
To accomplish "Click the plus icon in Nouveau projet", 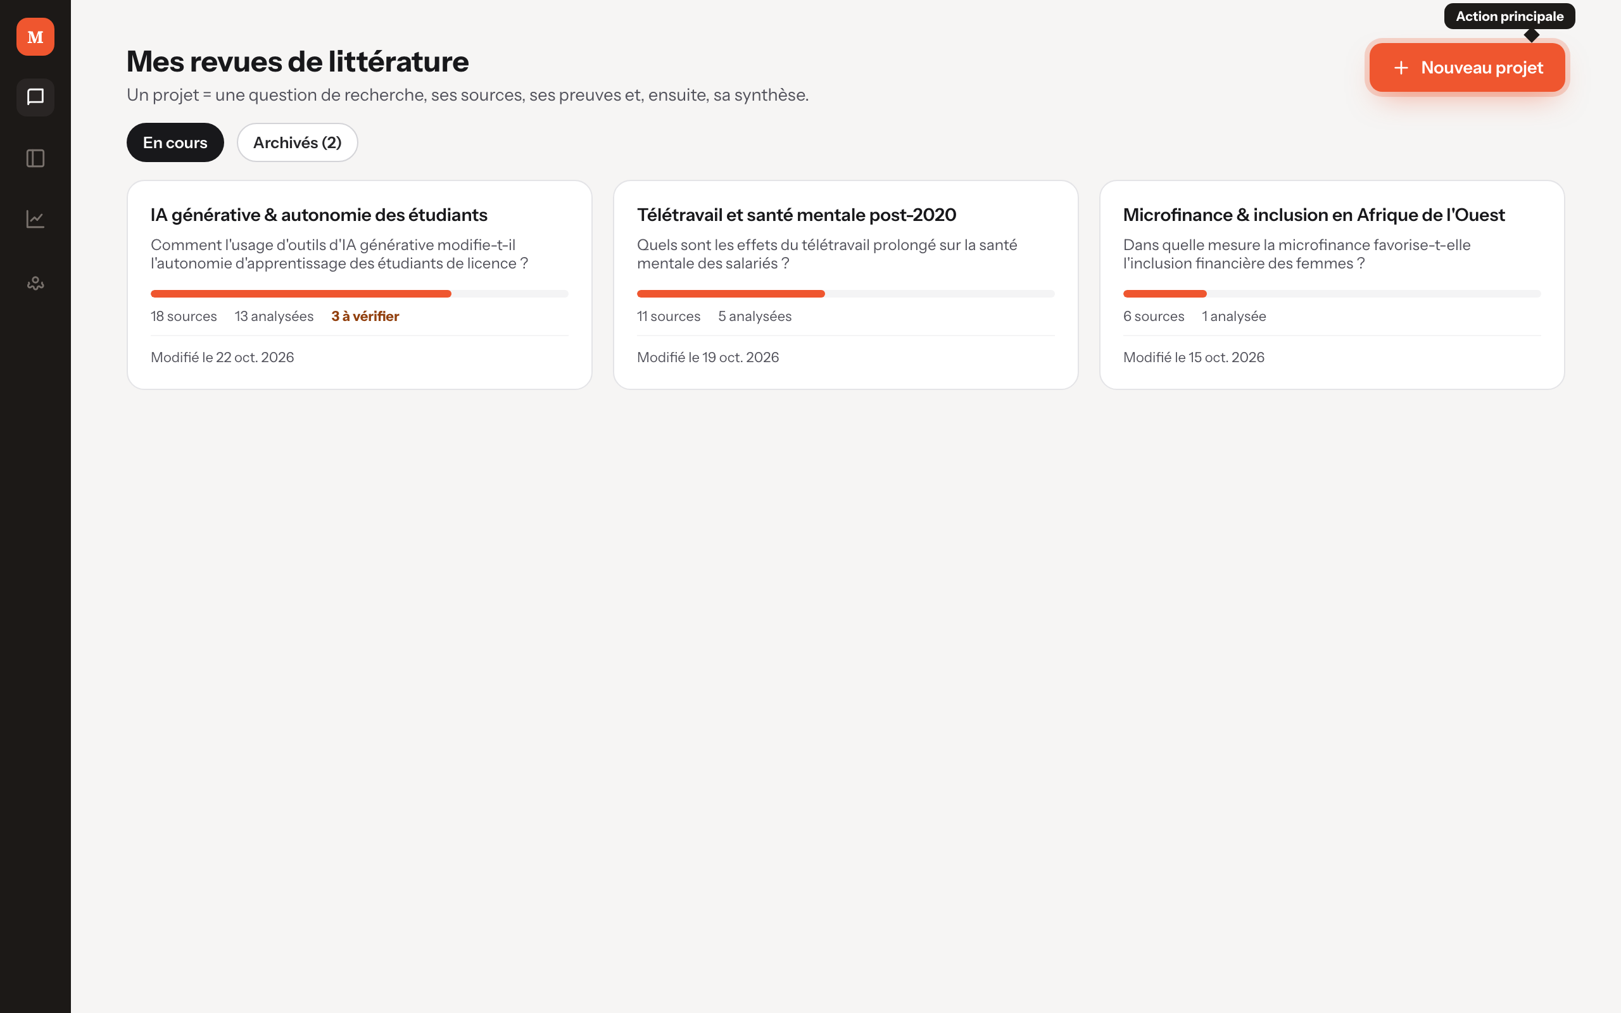I will pyautogui.click(x=1401, y=68).
